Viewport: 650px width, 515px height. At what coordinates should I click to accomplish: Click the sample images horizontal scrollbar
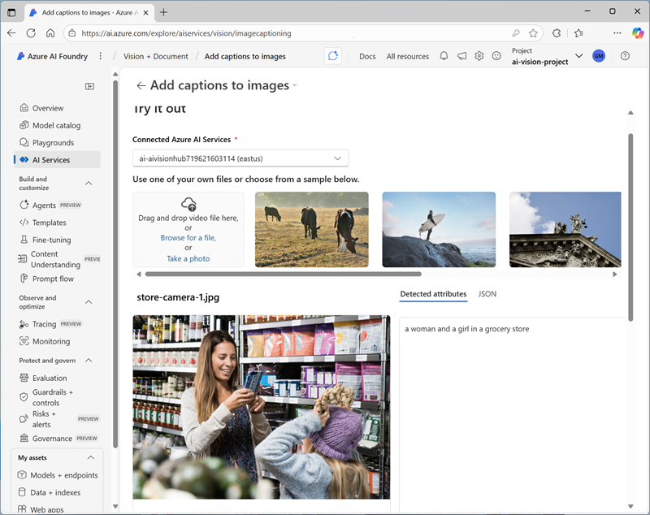pyautogui.click(x=283, y=275)
